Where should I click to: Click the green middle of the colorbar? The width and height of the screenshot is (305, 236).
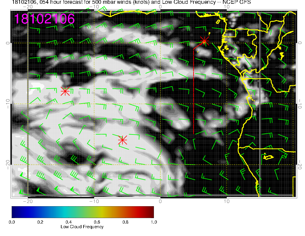(83, 212)
